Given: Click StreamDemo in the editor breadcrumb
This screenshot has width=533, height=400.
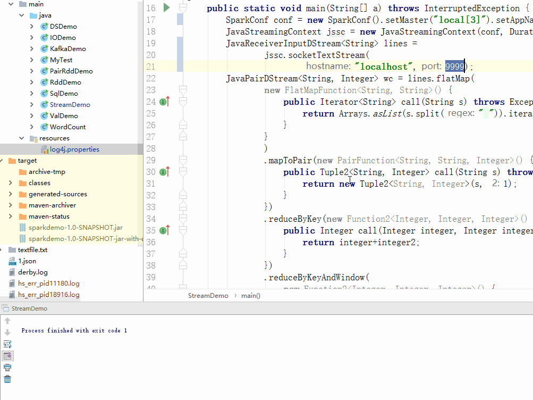Looking at the screenshot, I should point(208,296).
